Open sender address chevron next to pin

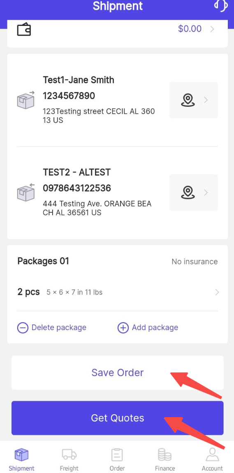pos(206,100)
